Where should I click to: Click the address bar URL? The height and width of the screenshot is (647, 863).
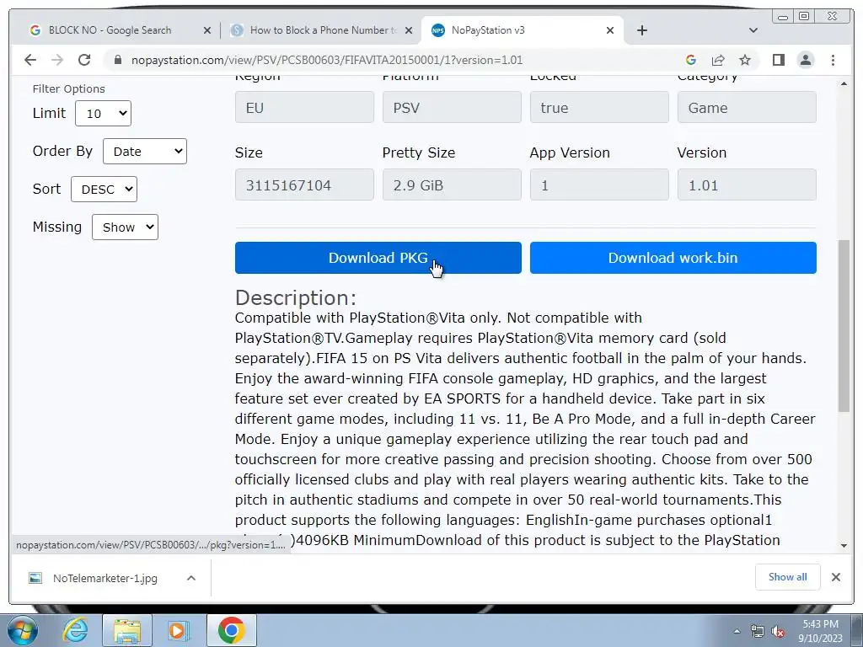pos(327,60)
